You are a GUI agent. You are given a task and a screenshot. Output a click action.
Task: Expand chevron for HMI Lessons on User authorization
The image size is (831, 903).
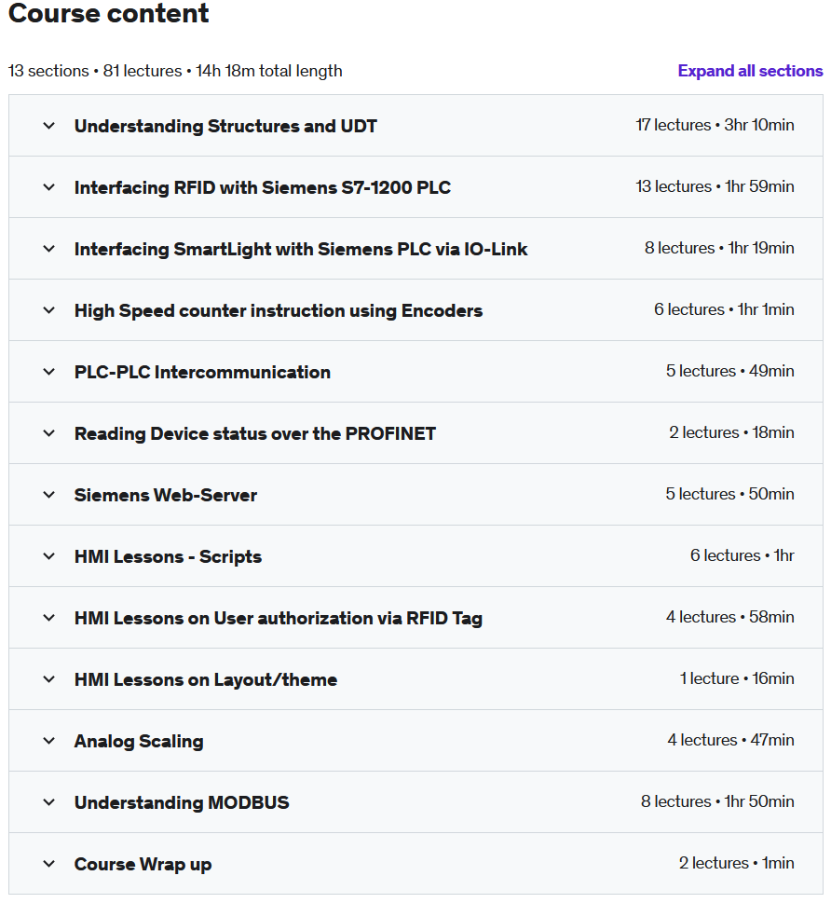point(49,618)
